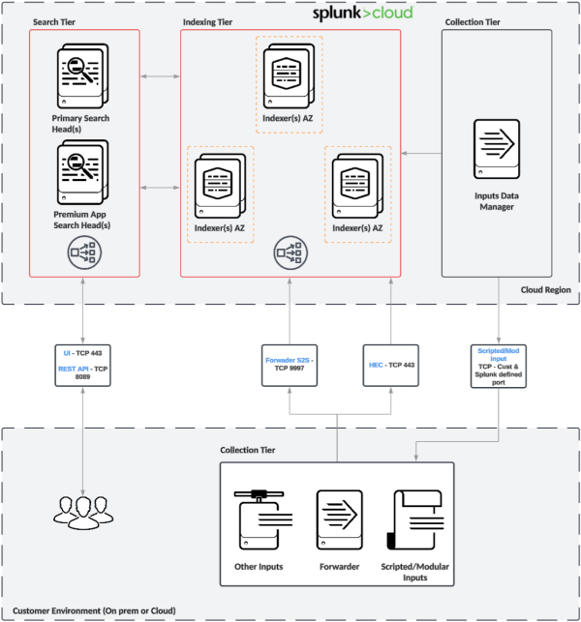The width and height of the screenshot is (581, 622).
Task: Click the upper Collection Tier label in cloud region
Action: [x=473, y=22]
